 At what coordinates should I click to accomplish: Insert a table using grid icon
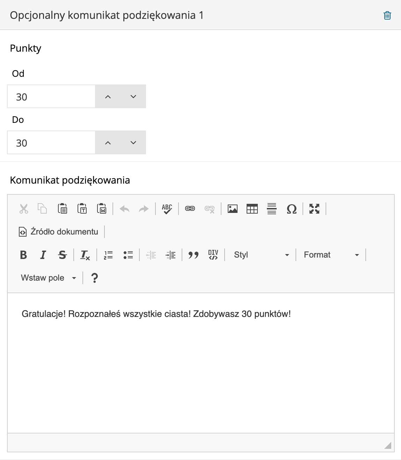tap(252, 209)
